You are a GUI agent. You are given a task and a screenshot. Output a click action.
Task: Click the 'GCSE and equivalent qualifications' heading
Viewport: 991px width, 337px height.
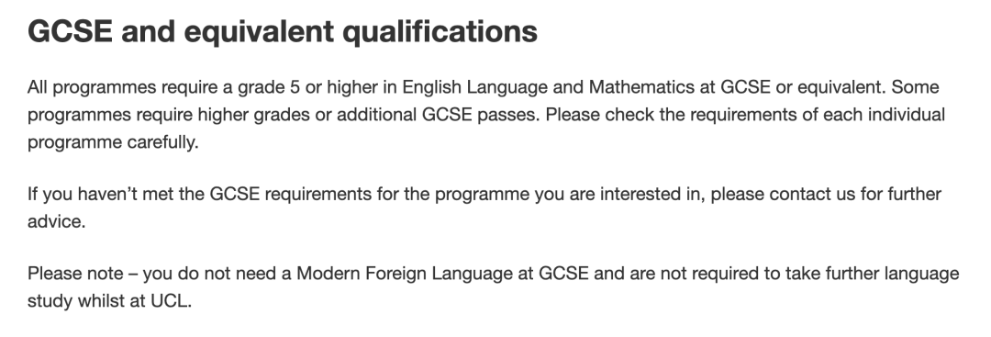tap(283, 31)
